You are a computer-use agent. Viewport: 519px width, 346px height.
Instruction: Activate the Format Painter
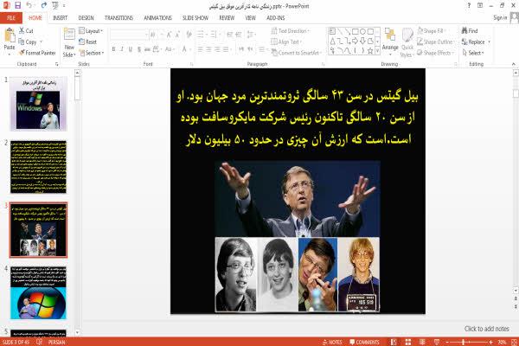tap(37, 53)
